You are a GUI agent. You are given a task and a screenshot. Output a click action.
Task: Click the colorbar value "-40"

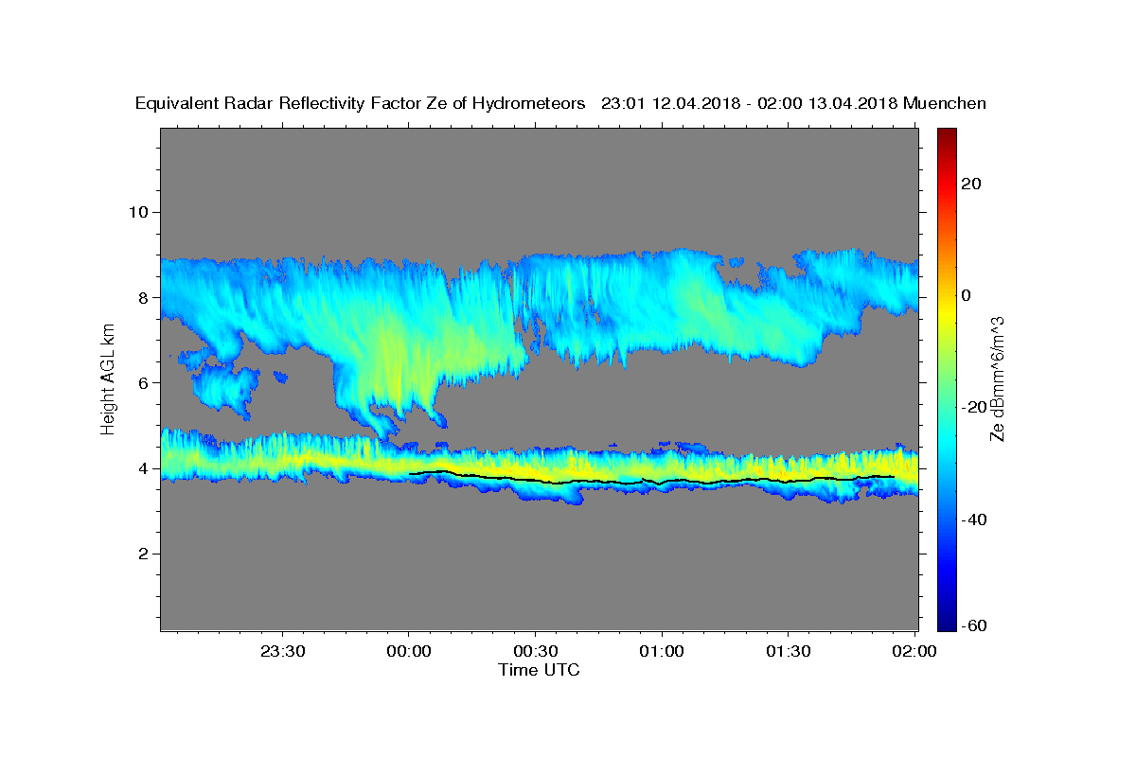point(974,519)
